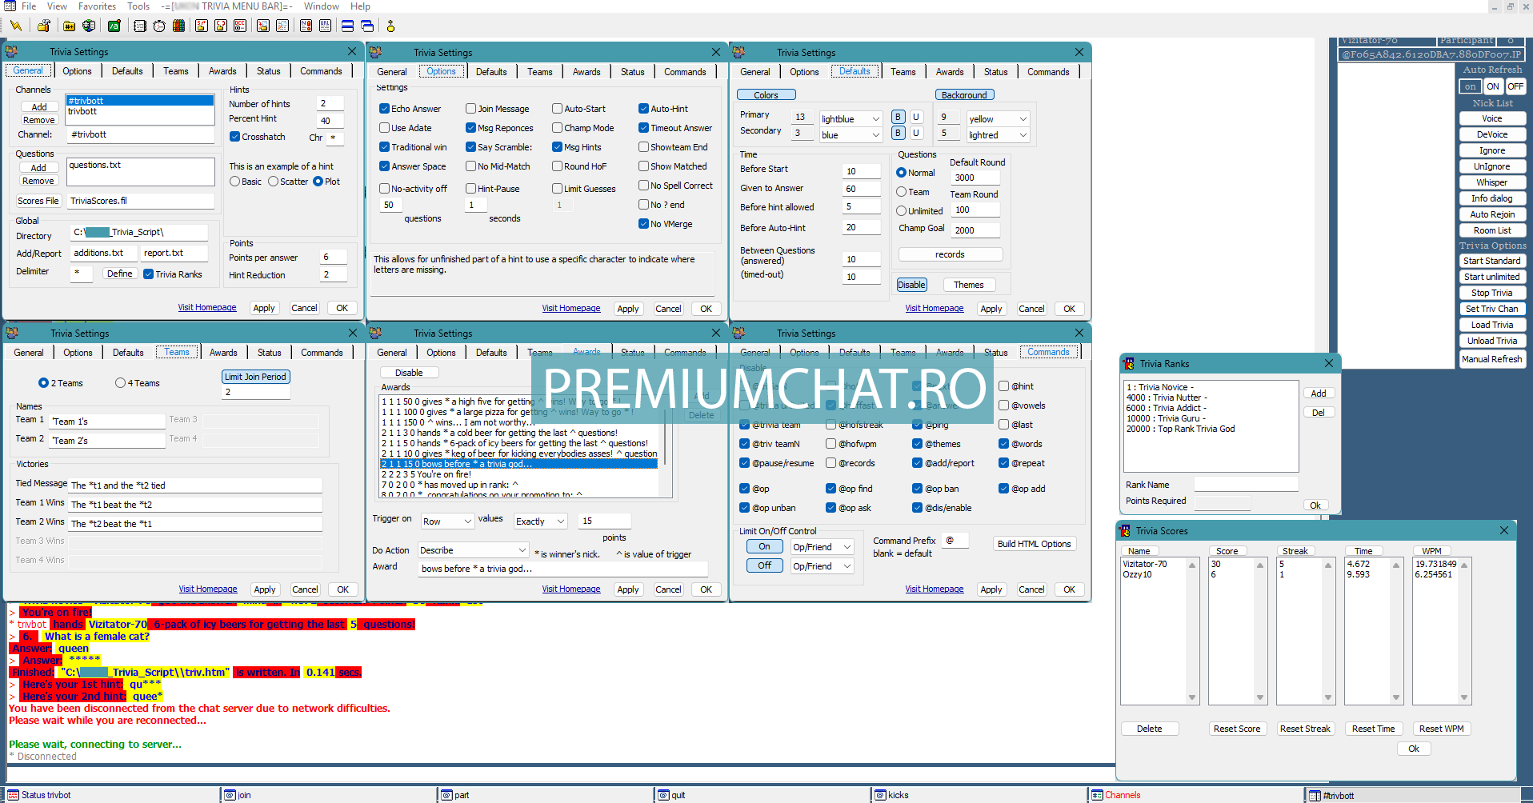Viewport: 1533px width, 803px height.
Task: Open the URL list toolbar icon
Action: (325, 26)
